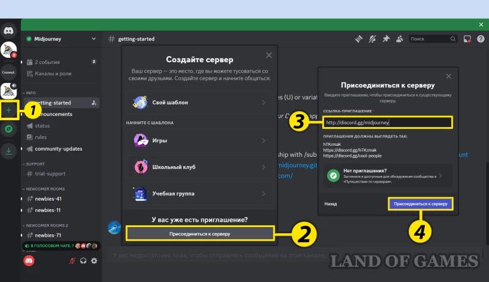Screen dimensions: 489x282
Task: Toggle notification mute bell in header
Action: pyautogui.click(x=372, y=39)
